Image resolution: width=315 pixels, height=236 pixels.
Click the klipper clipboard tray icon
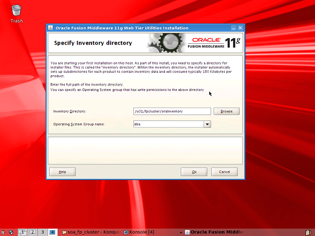pyautogui.click(x=309, y=233)
